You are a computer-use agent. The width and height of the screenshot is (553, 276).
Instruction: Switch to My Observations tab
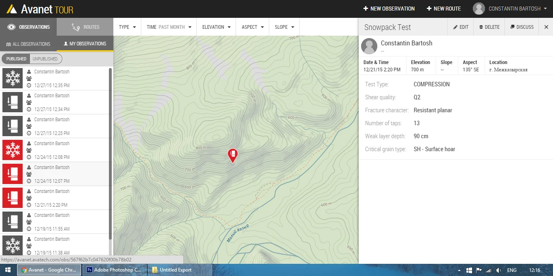tap(85, 44)
